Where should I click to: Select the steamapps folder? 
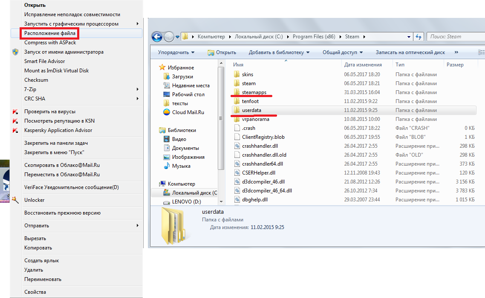pos(254,92)
